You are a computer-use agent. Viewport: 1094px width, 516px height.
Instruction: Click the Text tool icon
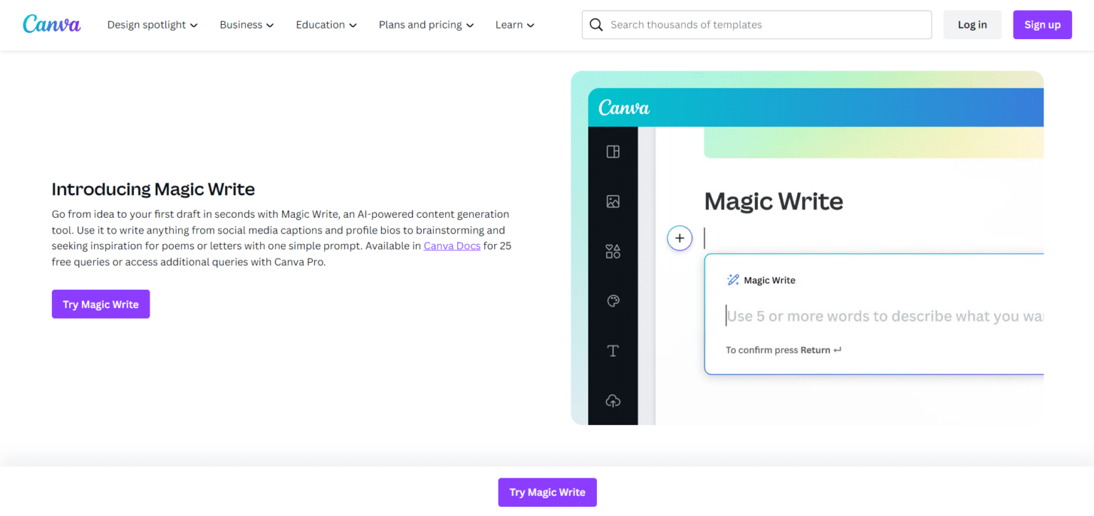613,350
